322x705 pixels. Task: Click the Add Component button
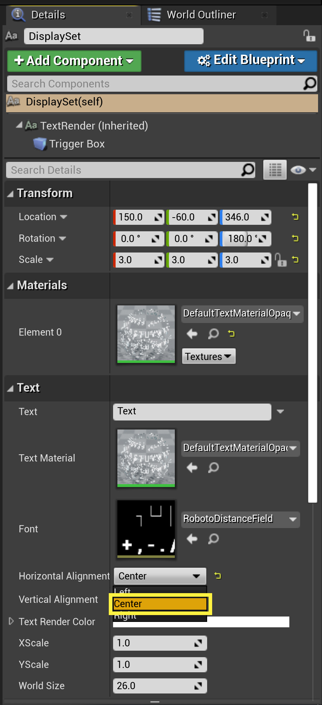click(x=74, y=61)
